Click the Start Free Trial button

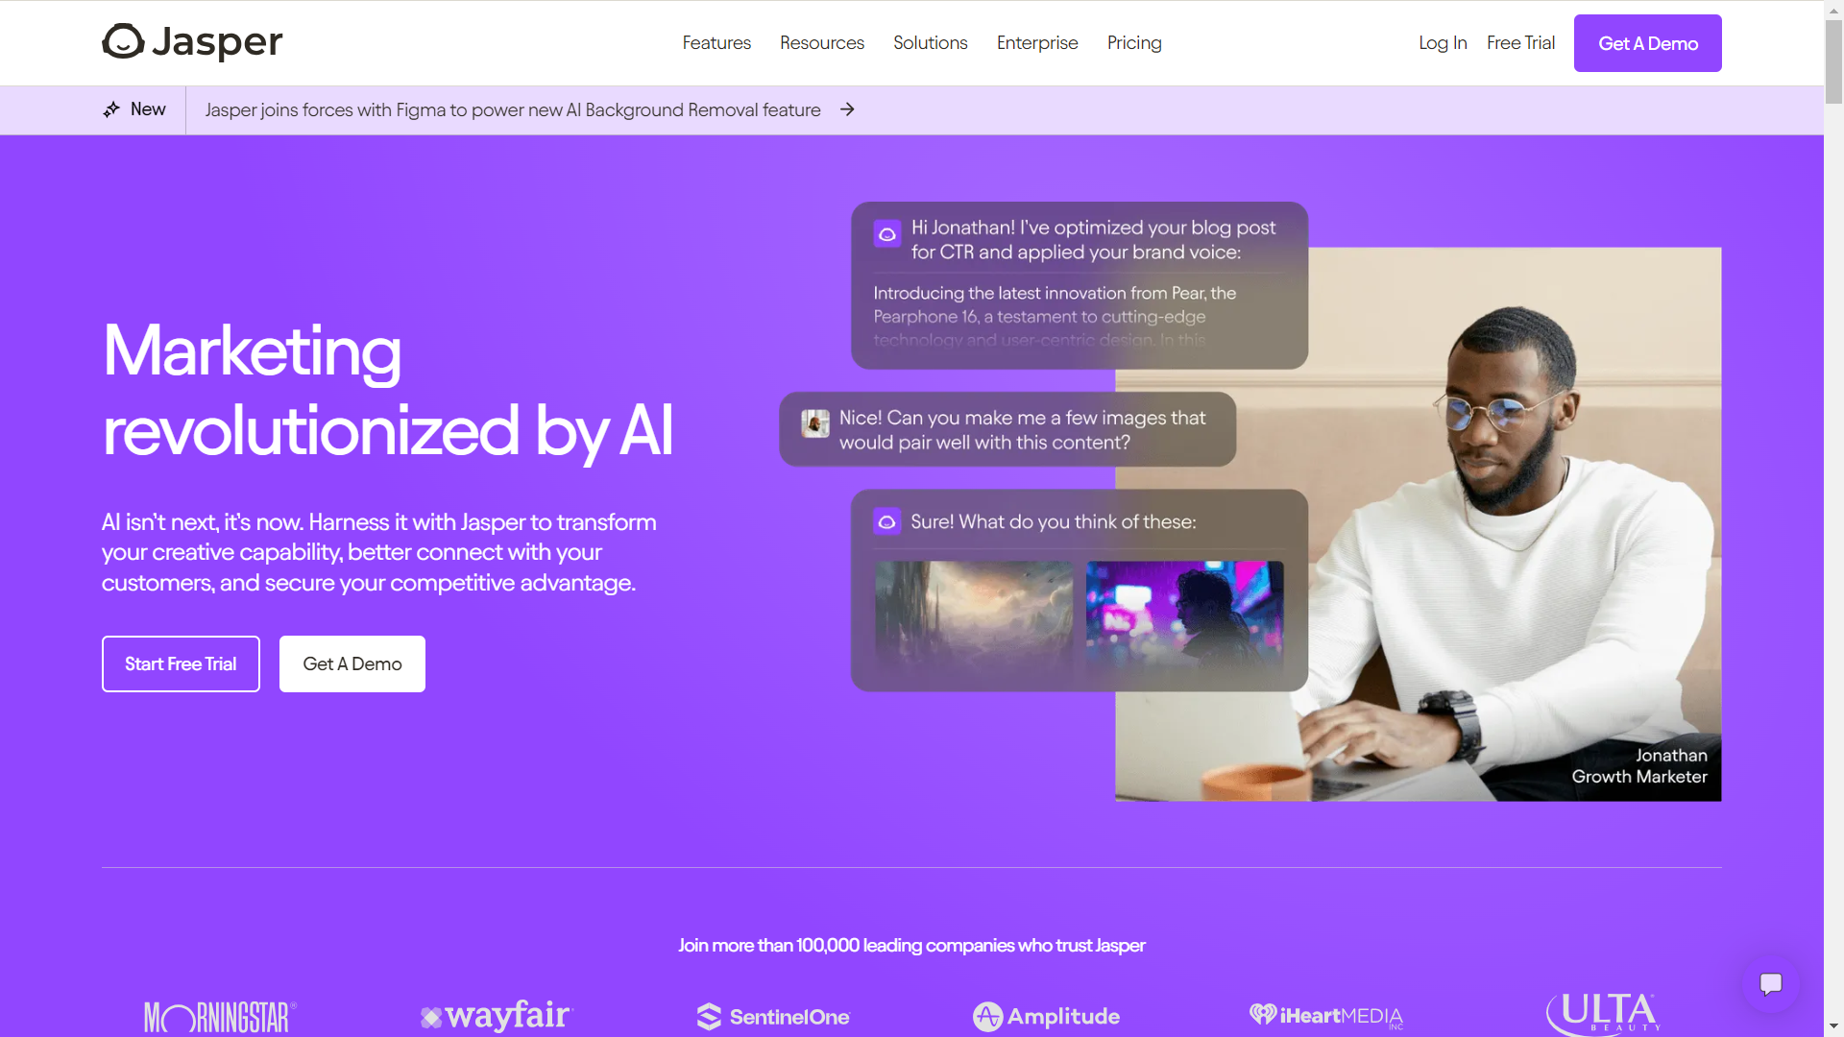tap(181, 663)
